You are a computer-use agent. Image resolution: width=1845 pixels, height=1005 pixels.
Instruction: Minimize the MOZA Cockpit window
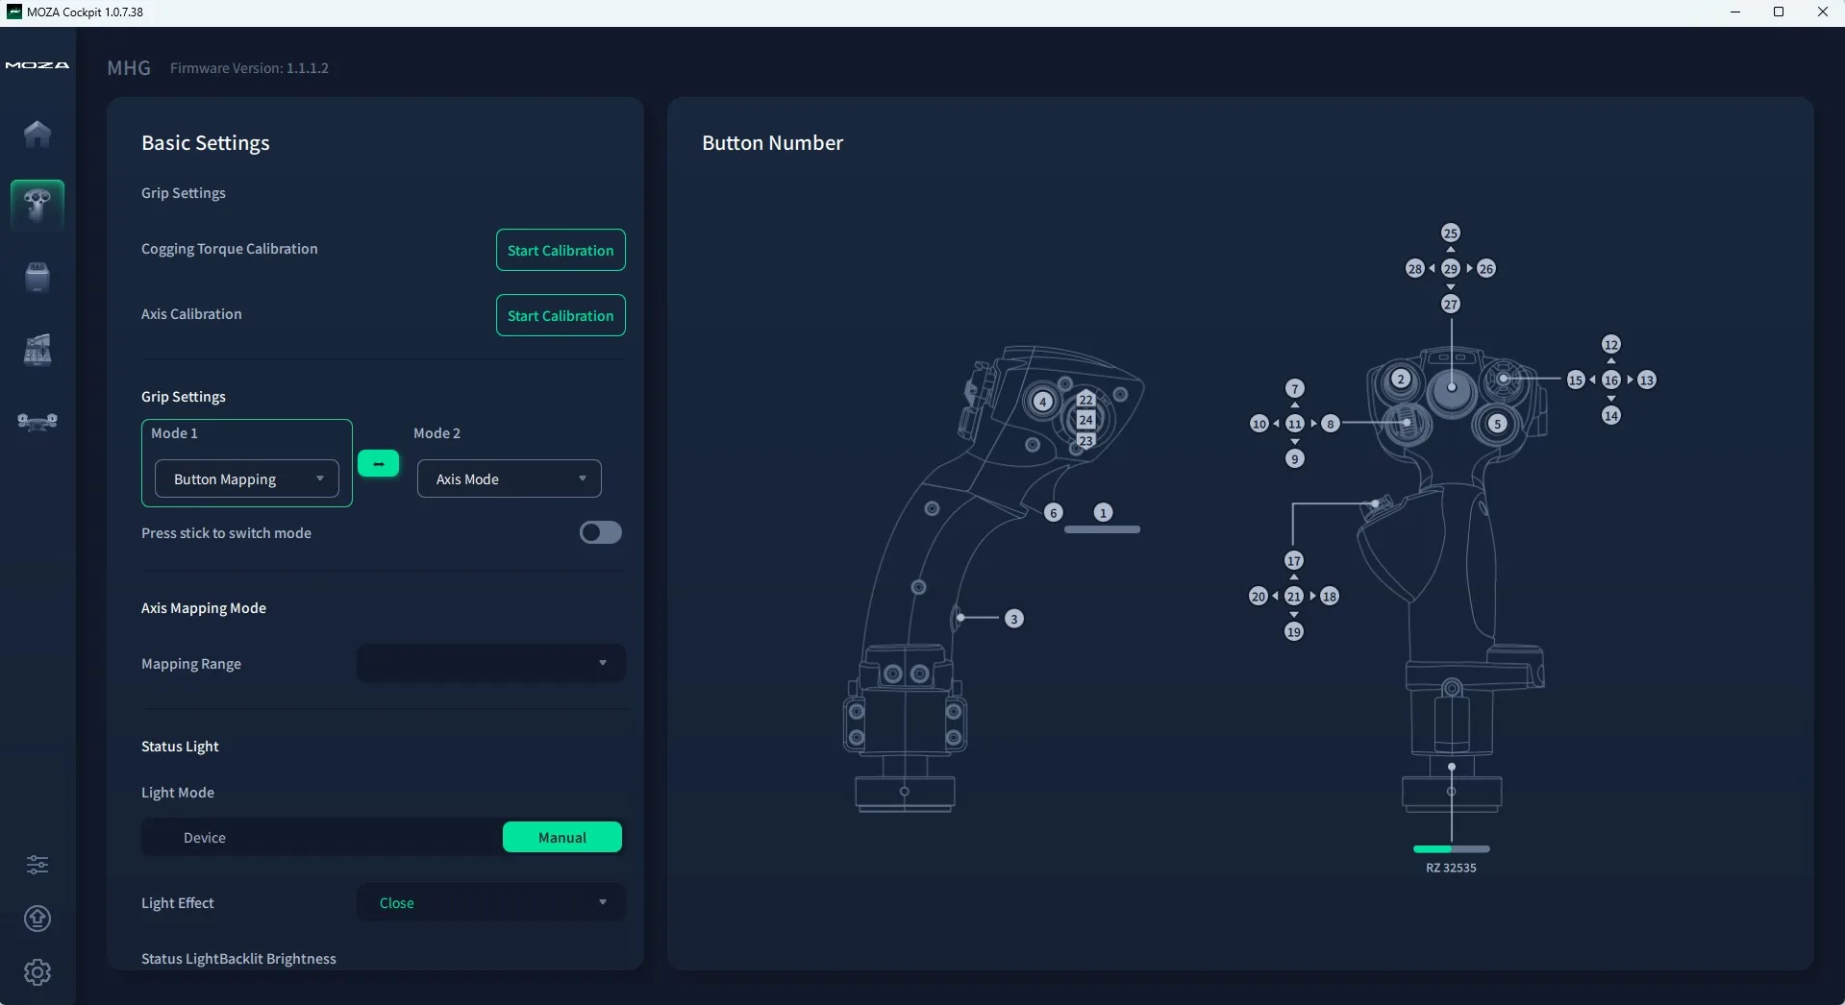(x=1735, y=12)
